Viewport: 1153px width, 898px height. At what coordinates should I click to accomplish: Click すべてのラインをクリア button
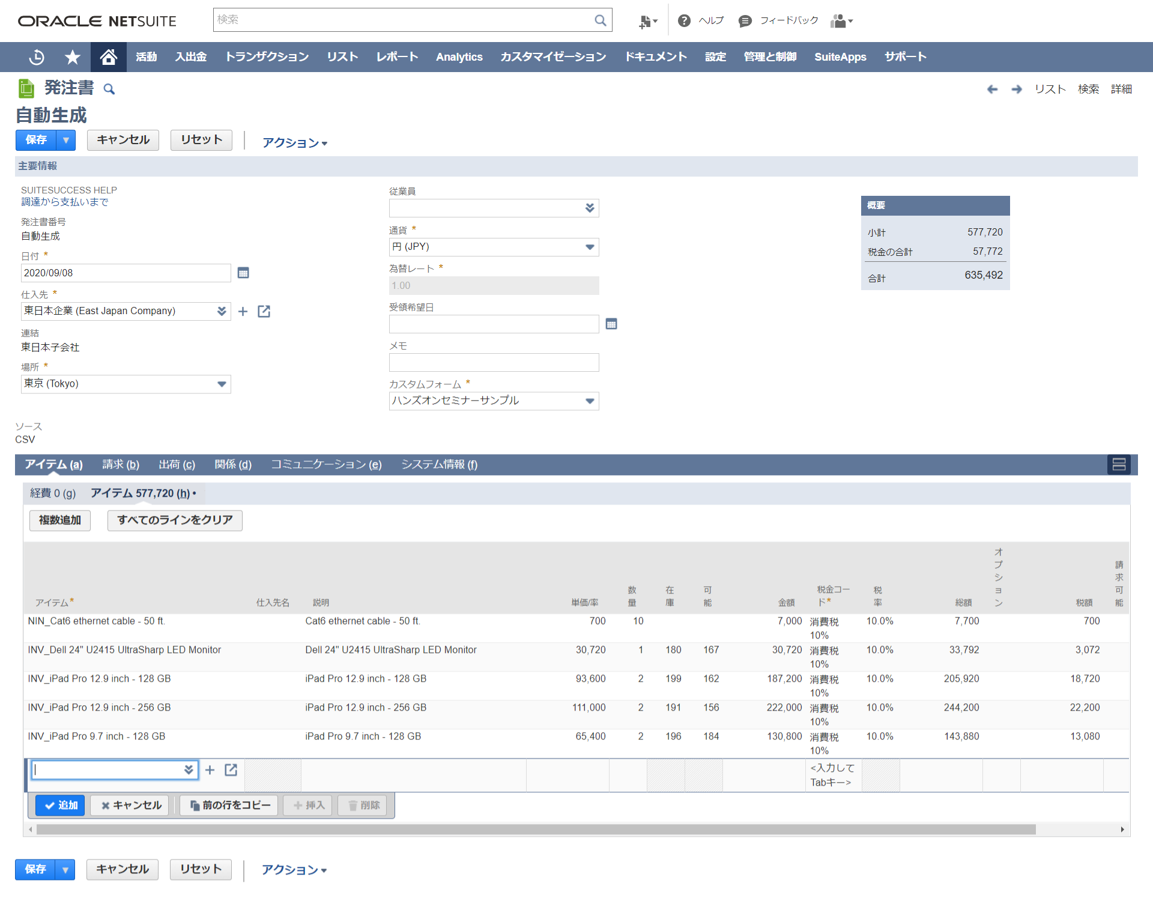[x=175, y=520]
